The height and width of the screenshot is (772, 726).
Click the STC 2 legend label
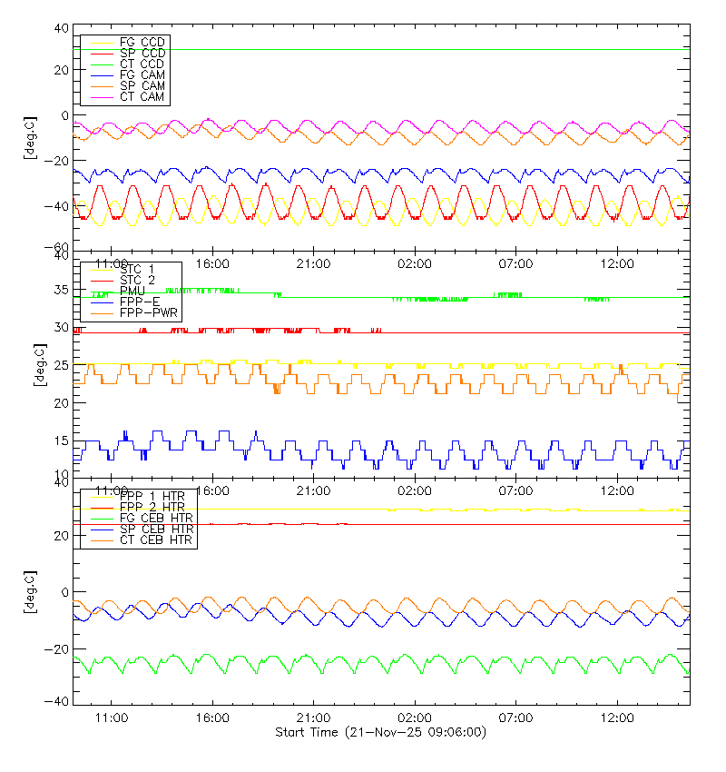137,280
